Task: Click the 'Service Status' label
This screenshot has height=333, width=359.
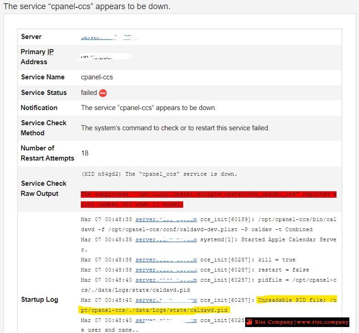Action: tap(44, 93)
